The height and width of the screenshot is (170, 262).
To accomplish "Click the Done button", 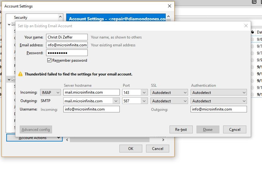I will [208, 129].
